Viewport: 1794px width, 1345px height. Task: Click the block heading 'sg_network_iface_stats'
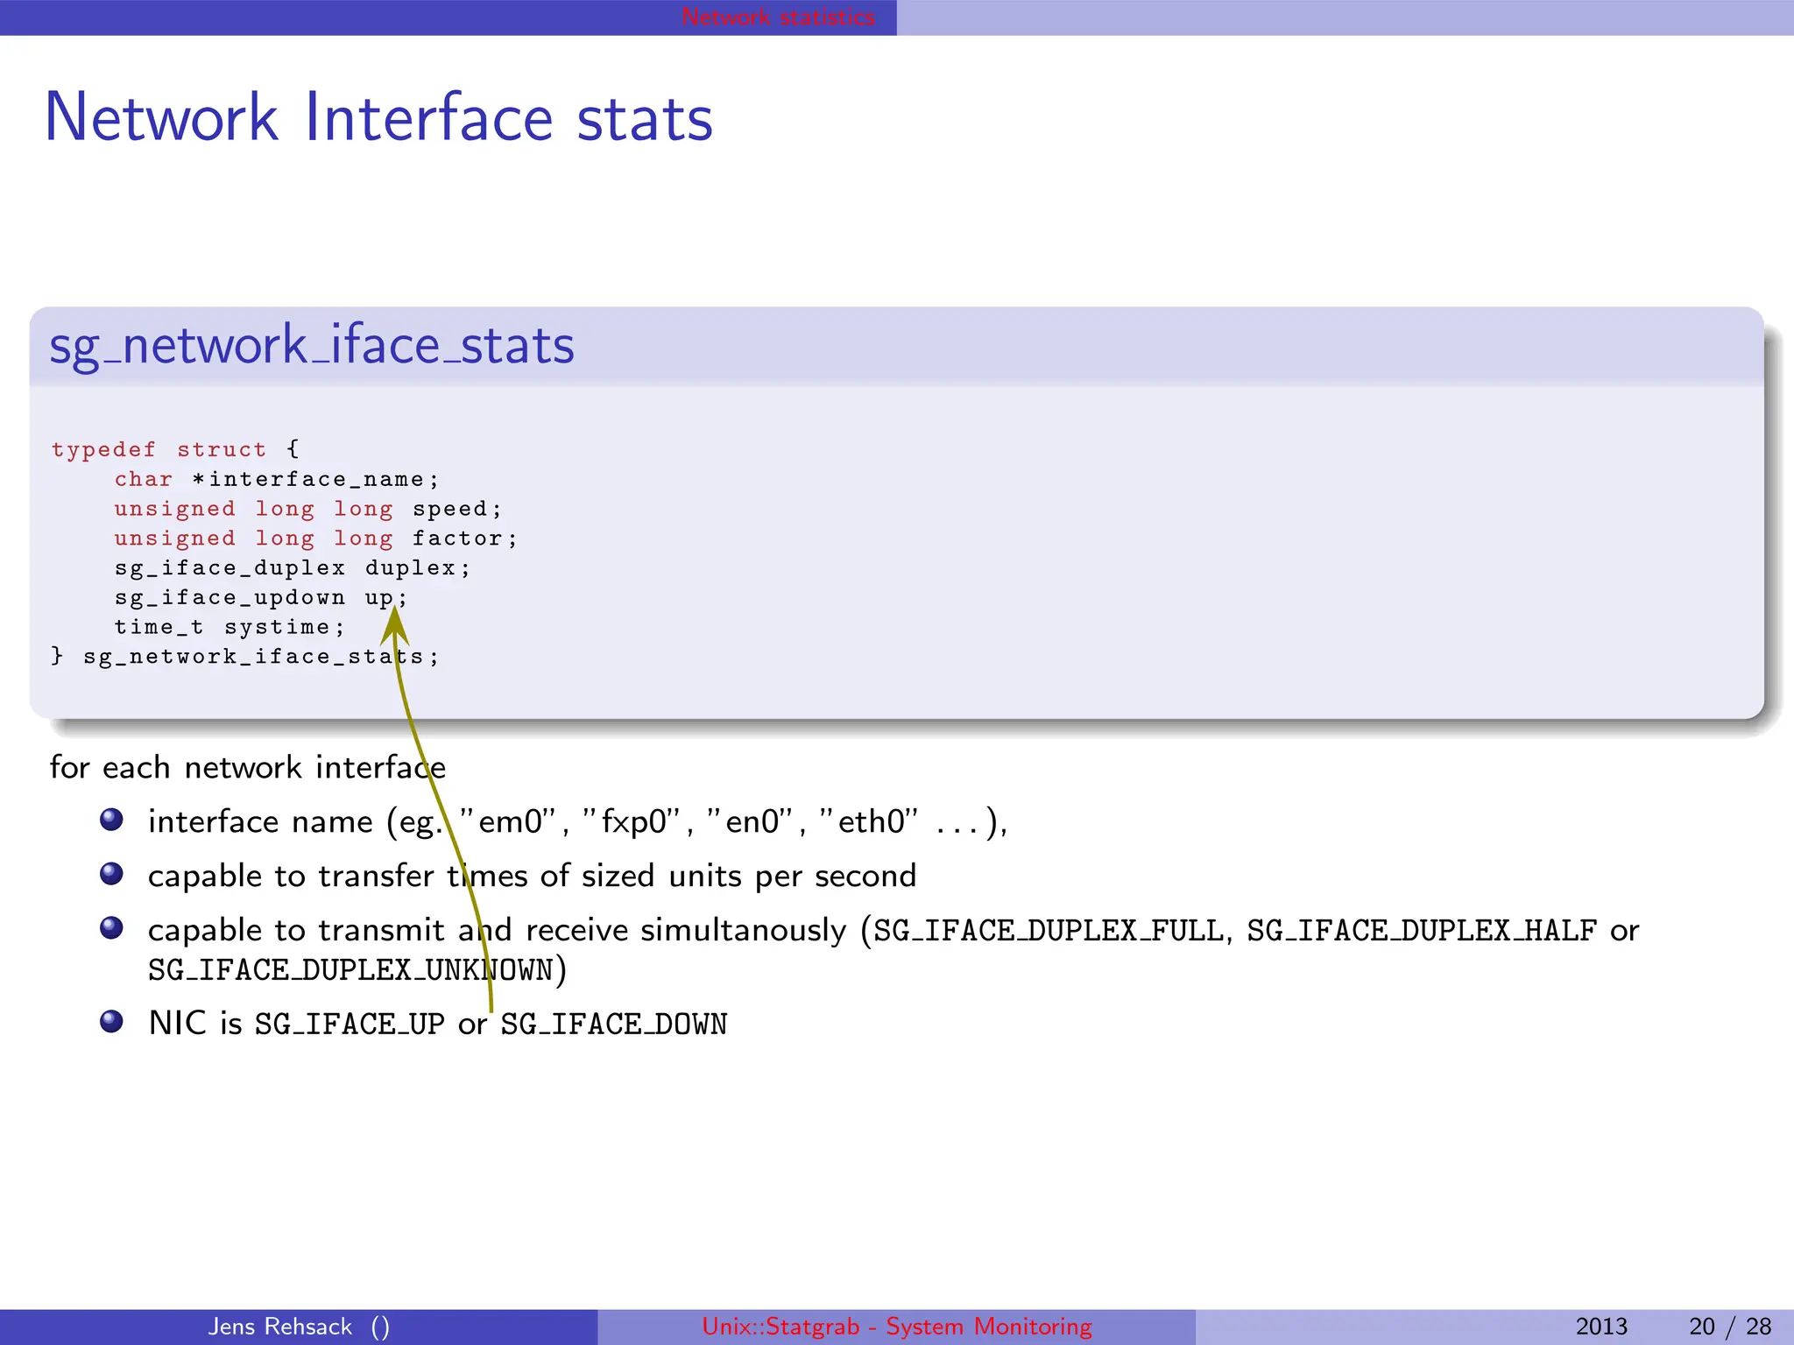pyautogui.click(x=312, y=347)
